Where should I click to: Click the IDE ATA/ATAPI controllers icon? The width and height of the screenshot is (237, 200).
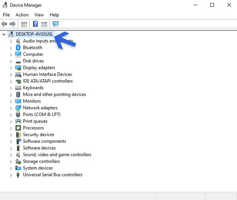(x=18, y=81)
